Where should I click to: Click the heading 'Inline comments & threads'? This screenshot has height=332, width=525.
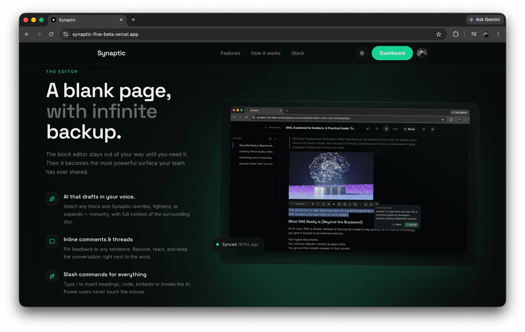tap(98, 239)
